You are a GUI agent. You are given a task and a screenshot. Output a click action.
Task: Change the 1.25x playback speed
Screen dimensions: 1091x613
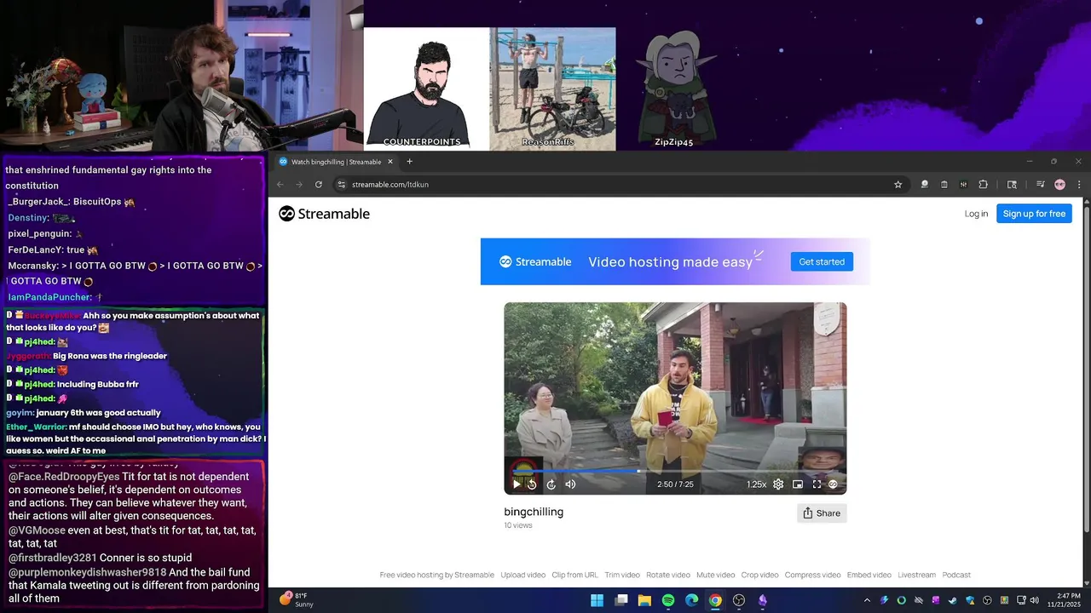(x=756, y=484)
